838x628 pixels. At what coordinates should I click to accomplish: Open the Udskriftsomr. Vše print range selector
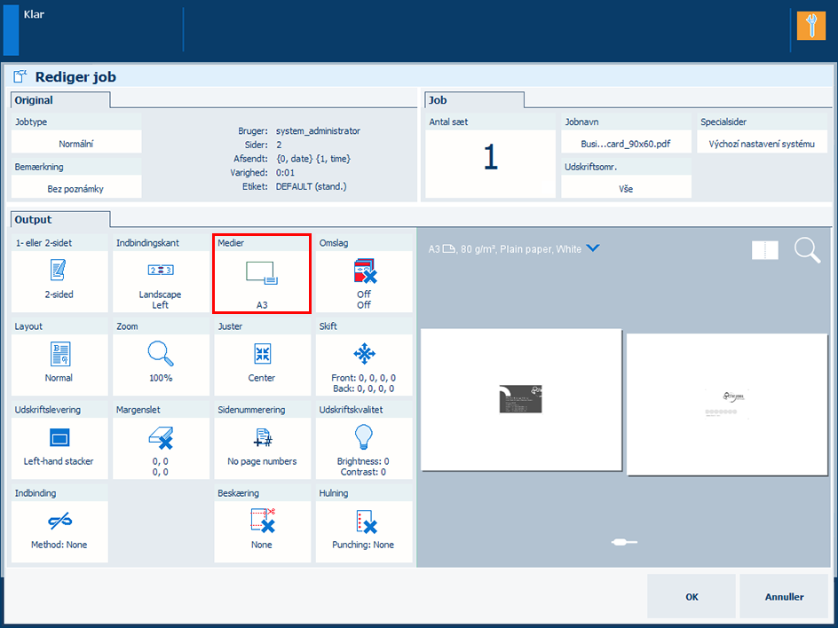coord(626,188)
